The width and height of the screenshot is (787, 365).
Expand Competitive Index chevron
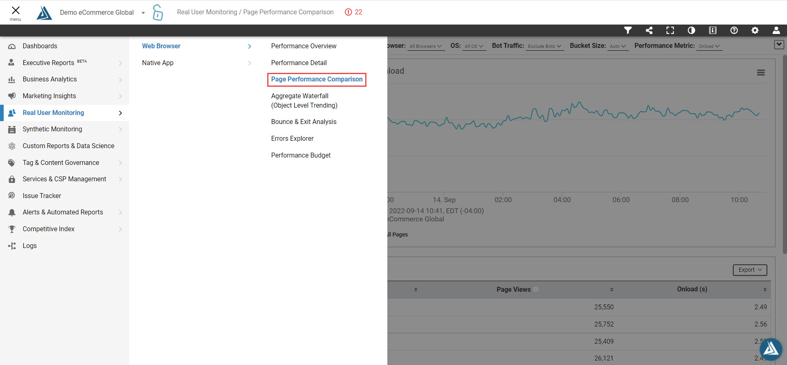coord(121,229)
